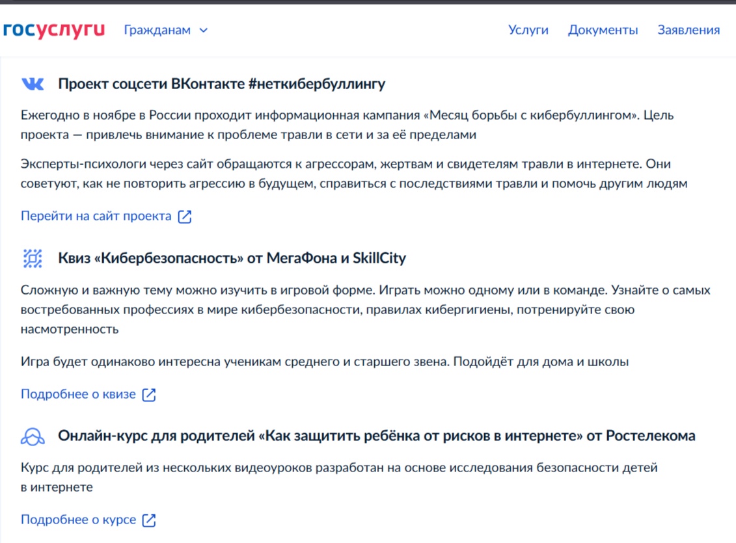Expand the Гражданам dropdown
736x543 pixels.
click(x=166, y=30)
